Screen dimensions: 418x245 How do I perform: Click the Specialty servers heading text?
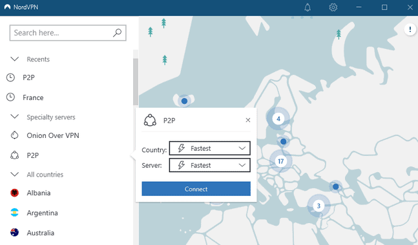point(51,117)
